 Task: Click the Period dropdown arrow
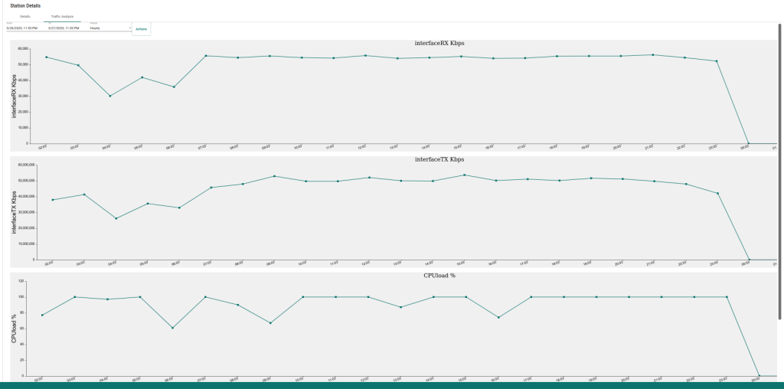coord(130,28)
